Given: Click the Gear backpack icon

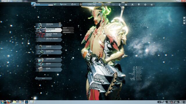Looking at the screenshot, I should point(40,69).
